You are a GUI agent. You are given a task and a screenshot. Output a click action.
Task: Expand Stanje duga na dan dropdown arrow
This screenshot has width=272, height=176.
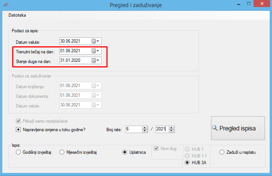(x=98, y=60)
